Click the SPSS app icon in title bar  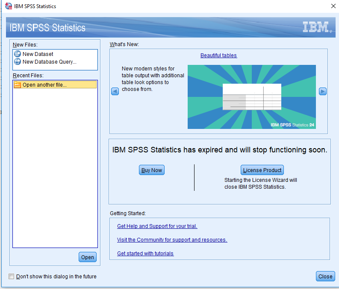(x=9, y=6)
